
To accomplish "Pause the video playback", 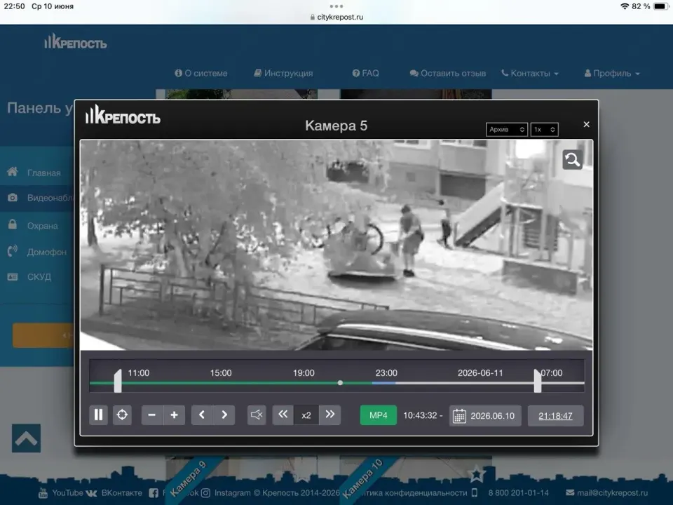I will pos(98,415).
